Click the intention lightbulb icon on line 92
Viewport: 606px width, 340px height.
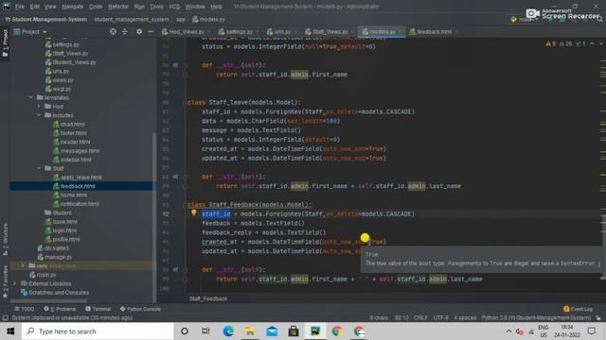click(x=193, y=212)
